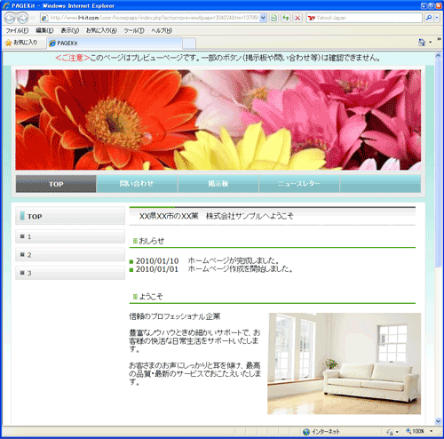Open the お気に入り favorites star button
Viewport: 444px width, 439px height.
[21, 43]
